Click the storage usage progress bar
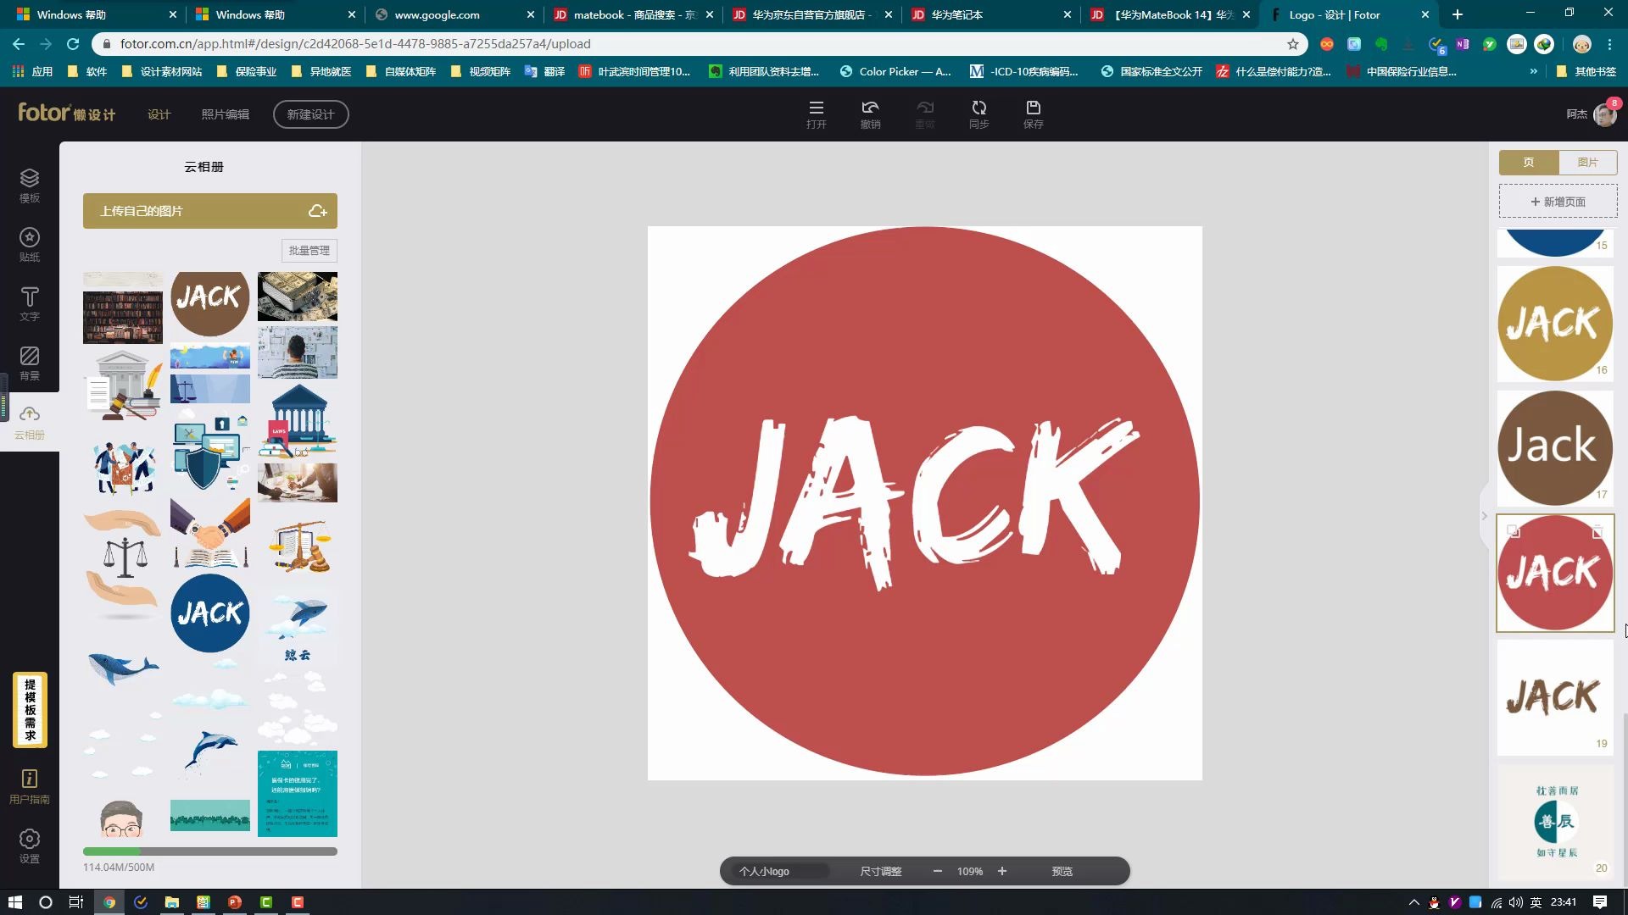1628x915 pixels. pyautogui.click(x=210, y=851)
